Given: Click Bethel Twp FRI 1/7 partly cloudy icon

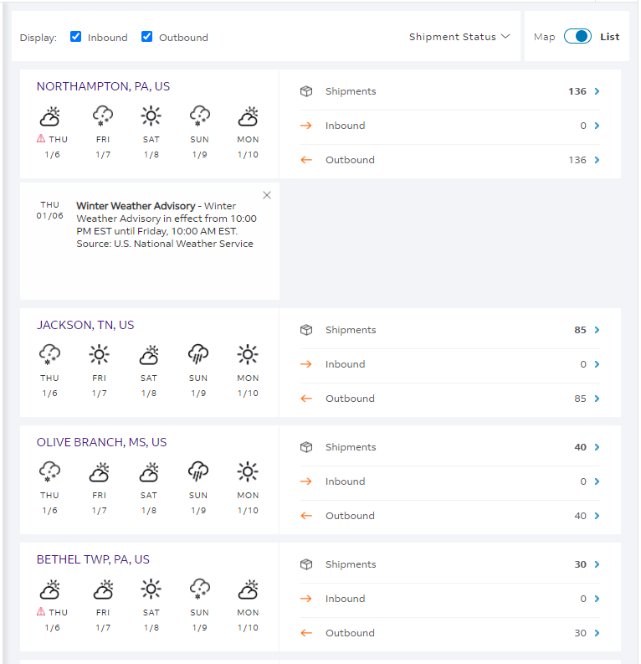Looking at the screenshot, I should tap(103, 589).
